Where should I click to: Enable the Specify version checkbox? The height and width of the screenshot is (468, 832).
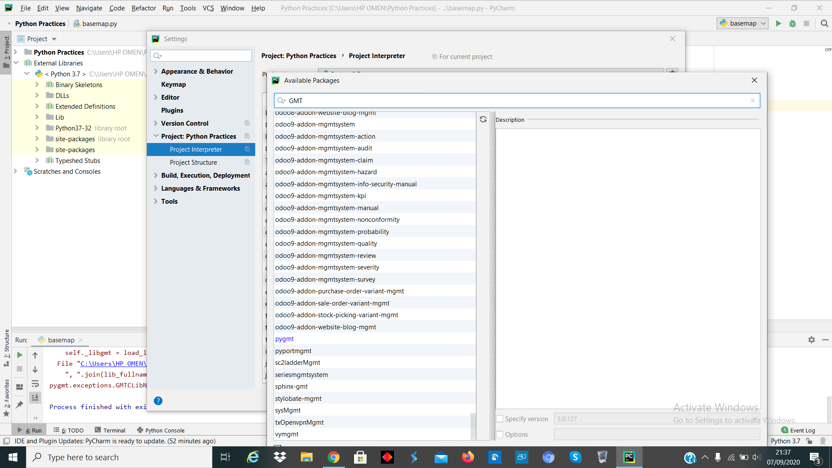pos(500,419)
